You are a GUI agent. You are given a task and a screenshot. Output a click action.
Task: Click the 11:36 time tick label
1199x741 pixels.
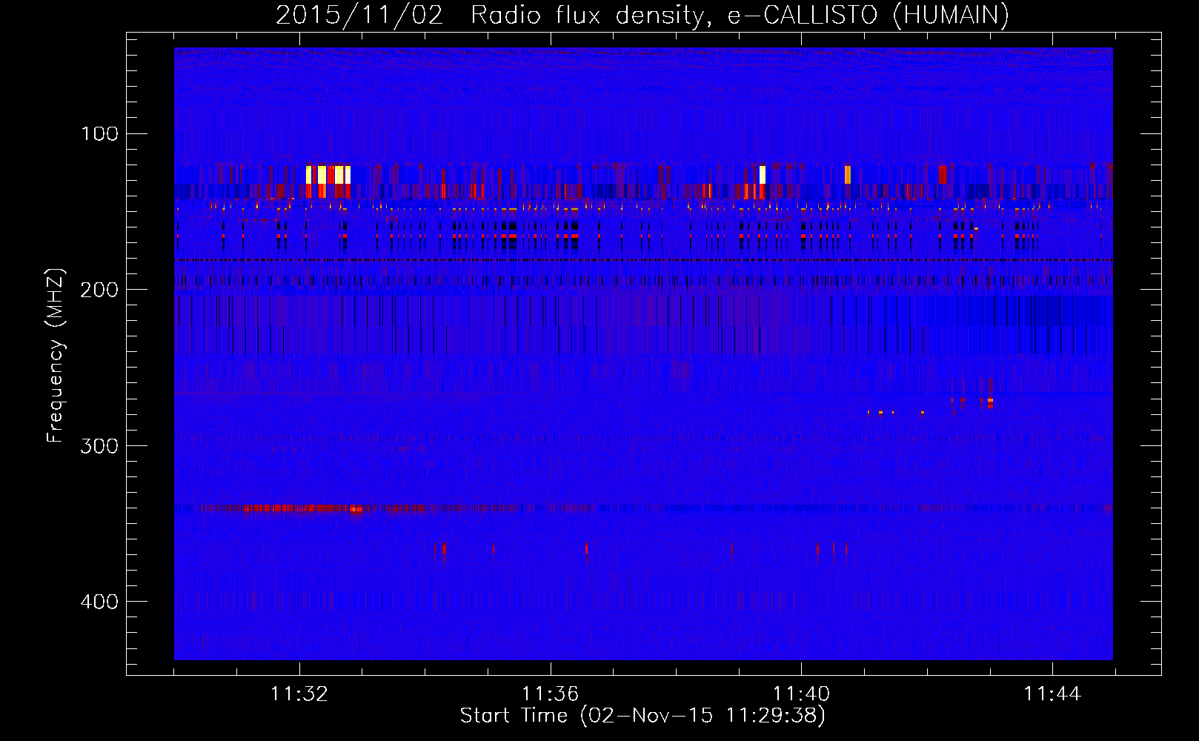pos(550,694)
